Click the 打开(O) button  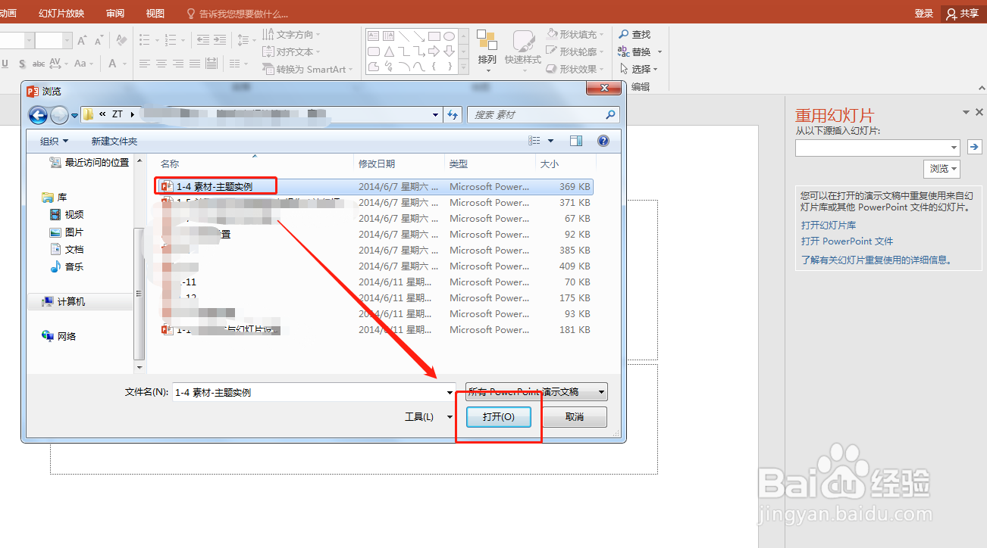coord(498,417)
